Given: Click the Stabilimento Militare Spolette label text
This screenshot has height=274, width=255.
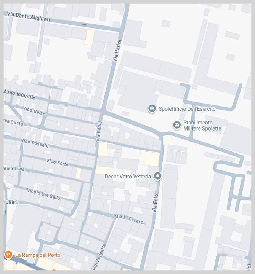Looking at the screenshot, I should pos(202,126).
